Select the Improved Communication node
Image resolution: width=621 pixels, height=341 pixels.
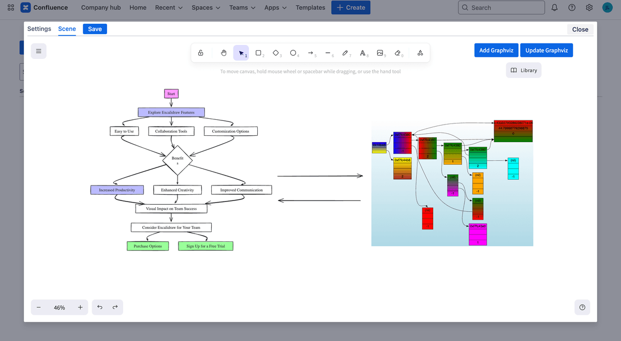[x=242, y=190]
